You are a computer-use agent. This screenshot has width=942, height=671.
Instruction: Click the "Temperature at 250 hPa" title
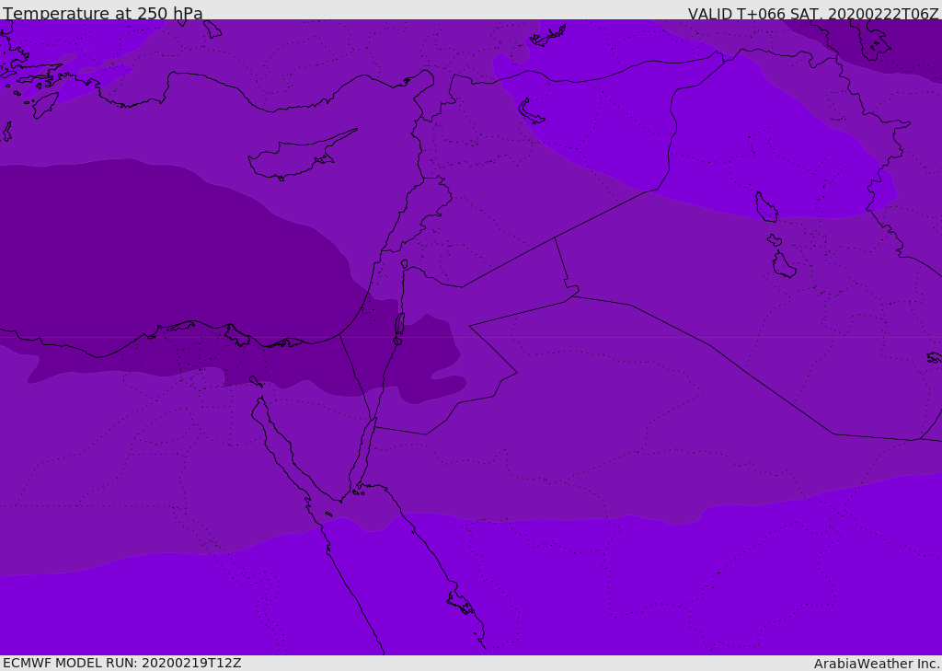pos(102,13)
